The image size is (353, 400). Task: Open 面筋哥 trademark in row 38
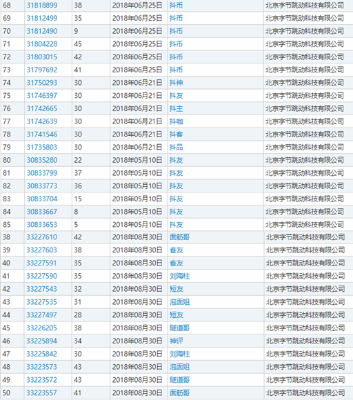tap(179, 237)
